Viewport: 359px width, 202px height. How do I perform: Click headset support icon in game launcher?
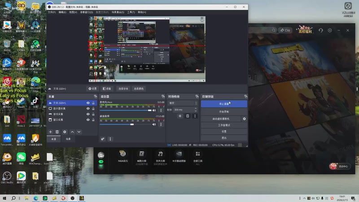click(320, 30)
